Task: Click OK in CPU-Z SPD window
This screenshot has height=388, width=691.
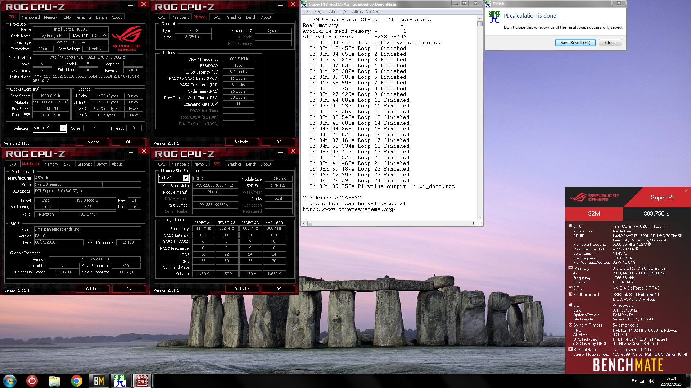Action: click(x=278, y=289)
